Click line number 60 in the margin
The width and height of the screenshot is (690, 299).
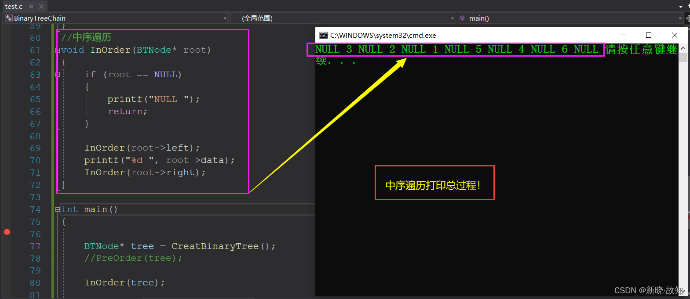coord(35,38)
